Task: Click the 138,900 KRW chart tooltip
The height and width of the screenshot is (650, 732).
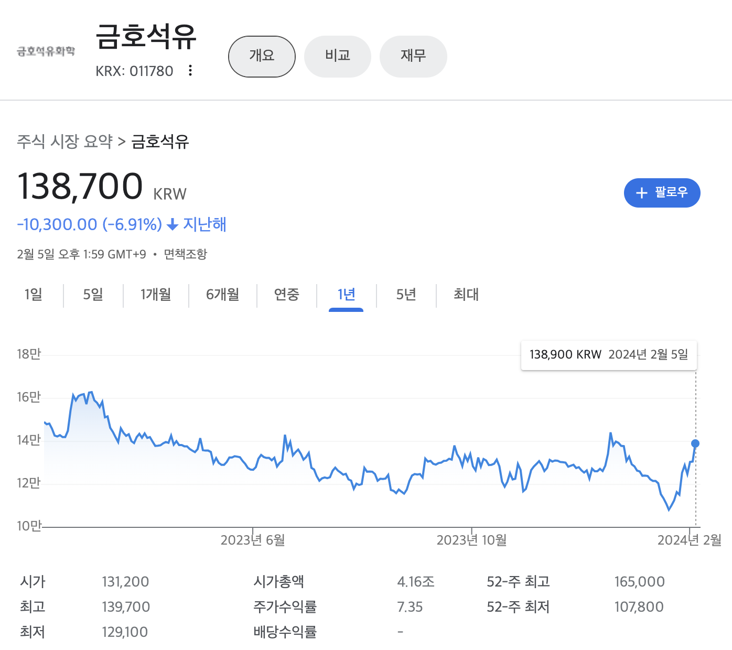Action: (x=609, y=355)
